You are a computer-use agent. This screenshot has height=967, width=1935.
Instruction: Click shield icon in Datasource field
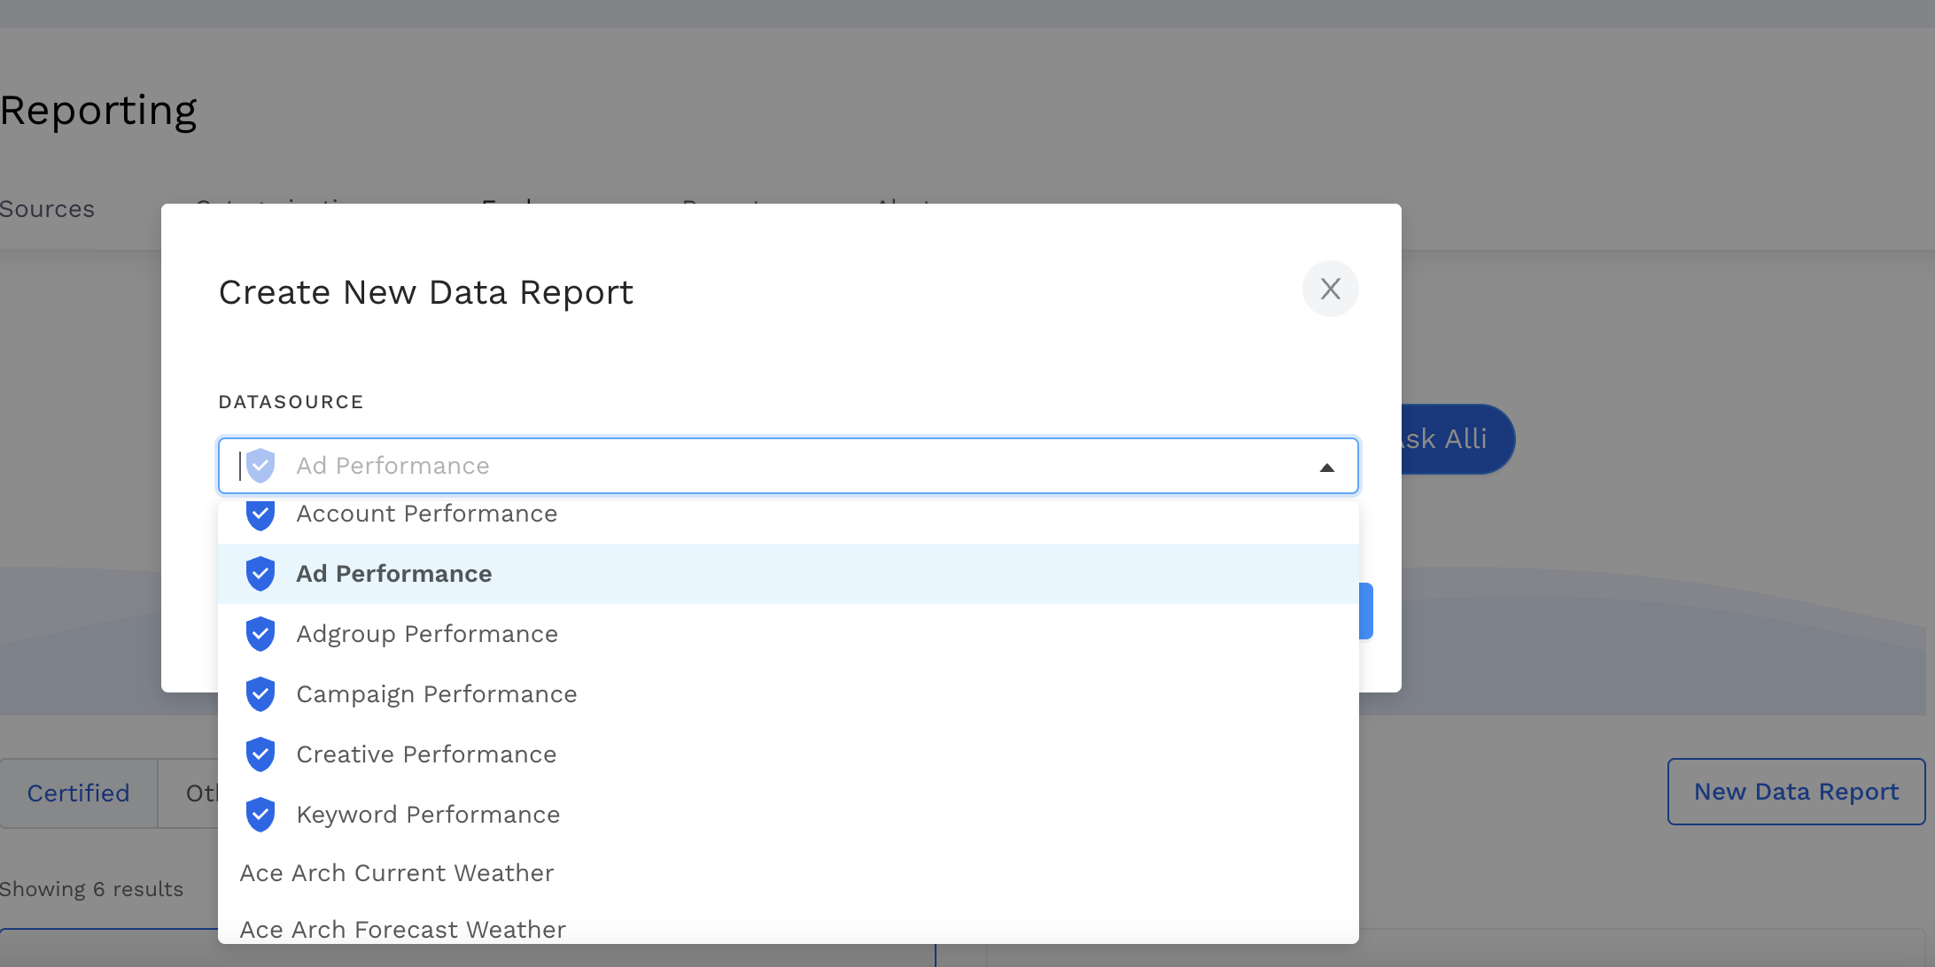point(260,466)
